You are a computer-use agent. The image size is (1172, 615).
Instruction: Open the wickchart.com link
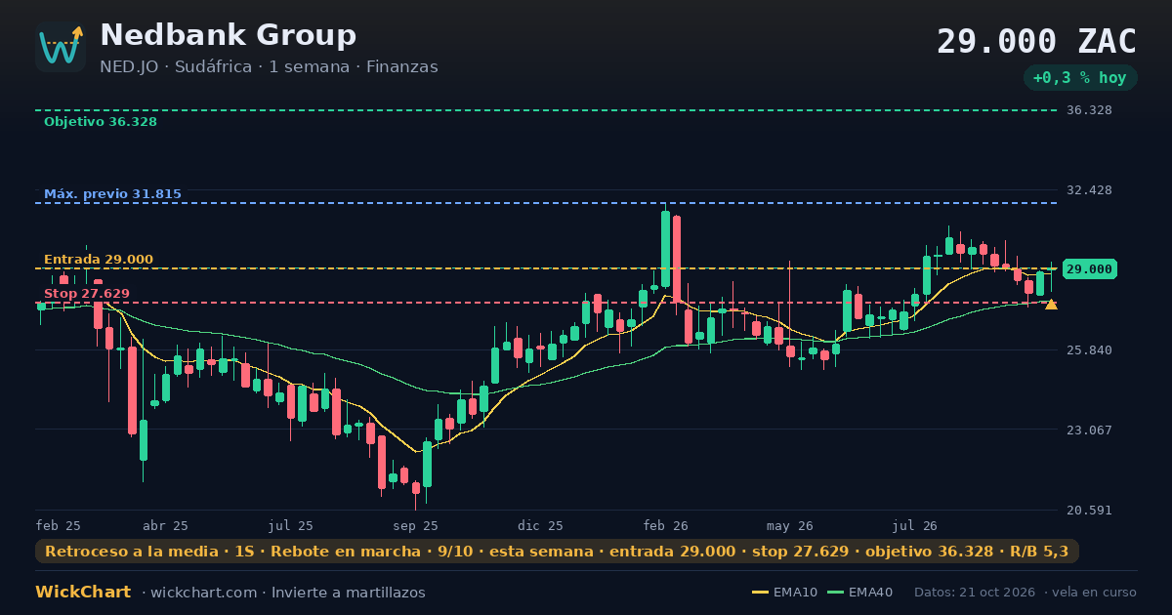click(x=202, y=593)
